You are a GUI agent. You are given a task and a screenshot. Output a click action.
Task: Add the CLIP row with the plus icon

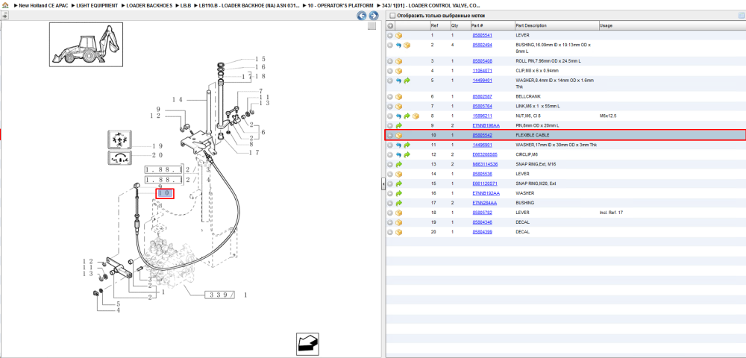coord(390,71)
